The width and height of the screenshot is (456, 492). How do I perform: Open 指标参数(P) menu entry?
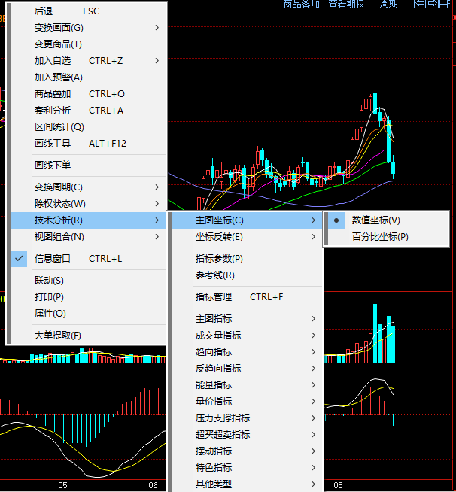click(219, 259)
